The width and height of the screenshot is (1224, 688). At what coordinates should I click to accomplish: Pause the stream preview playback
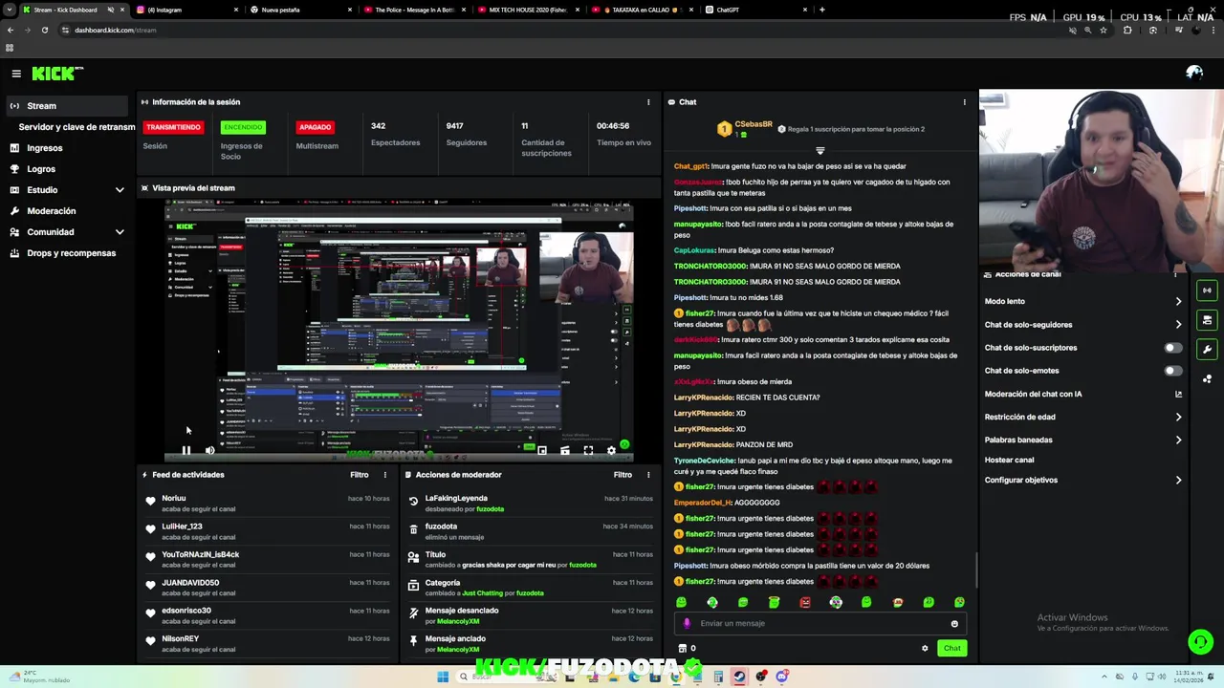[186, 450]
